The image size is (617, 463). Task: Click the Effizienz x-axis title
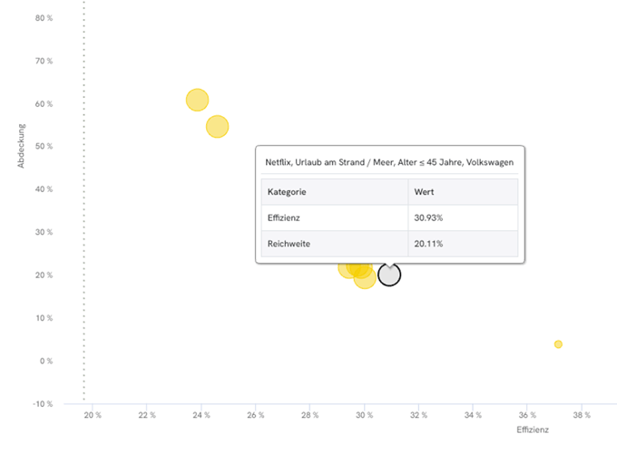click(x=533, y=429)
